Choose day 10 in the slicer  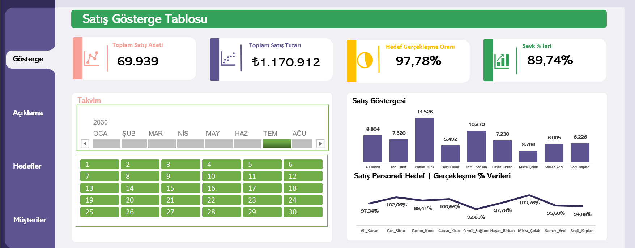point(221,176)
